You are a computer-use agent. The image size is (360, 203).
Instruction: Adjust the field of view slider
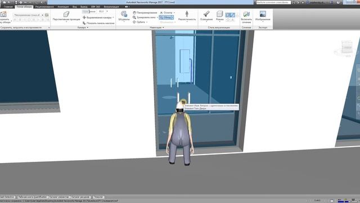click(x=89, y=11)
